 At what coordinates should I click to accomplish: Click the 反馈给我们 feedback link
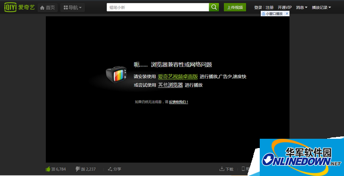179,102
